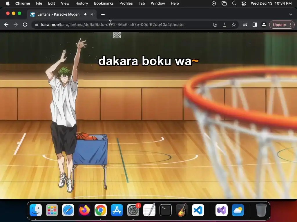Open Visual Studio from the Dock
The width and height of the screenshot is (297, 222).
click(x=221, y=210)
